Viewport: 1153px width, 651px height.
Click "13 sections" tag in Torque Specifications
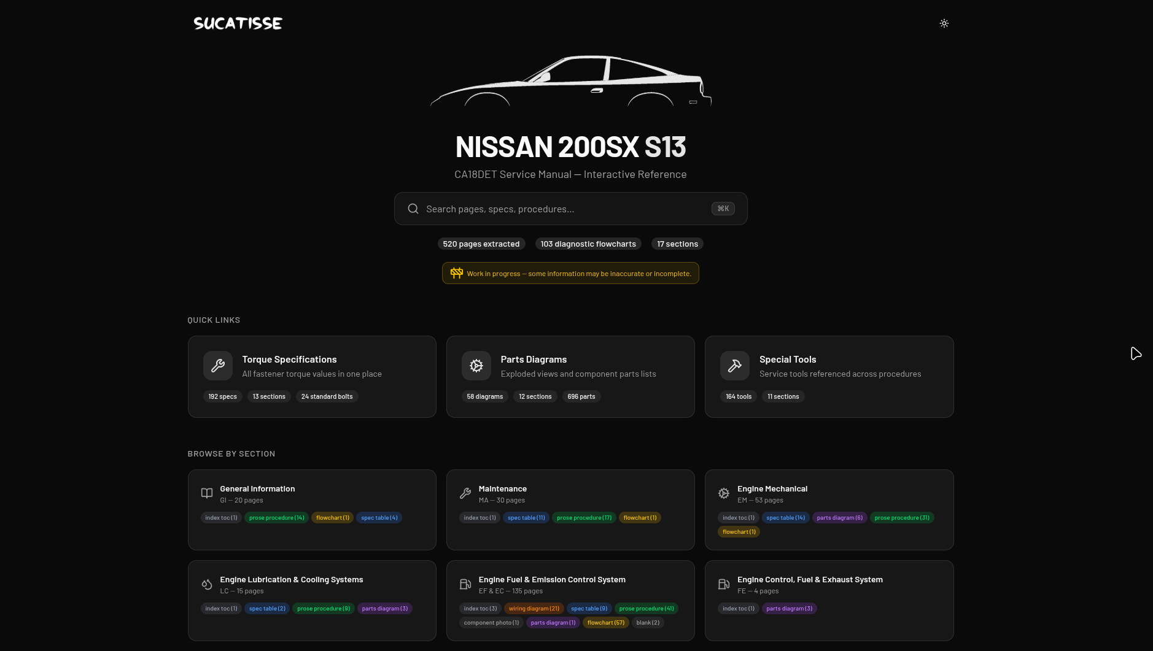(x=269, y=396)
